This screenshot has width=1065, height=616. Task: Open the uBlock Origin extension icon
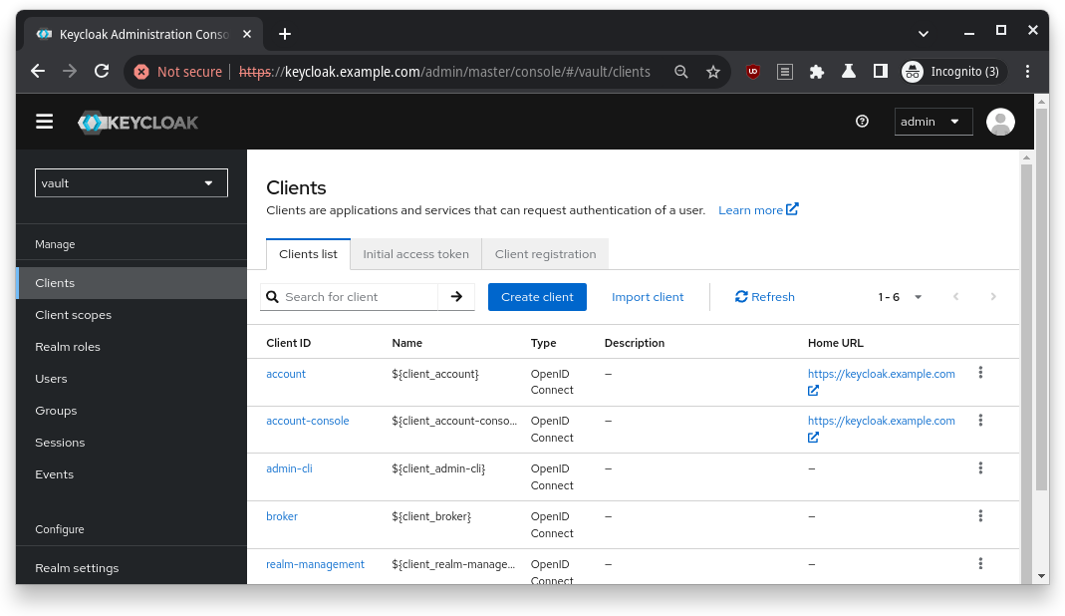(752, 72)
